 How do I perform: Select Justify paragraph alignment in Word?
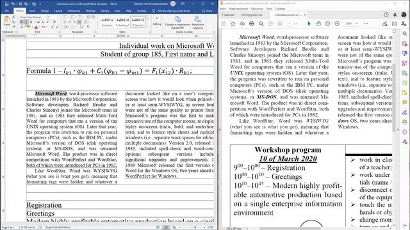(x=79, y=22)
